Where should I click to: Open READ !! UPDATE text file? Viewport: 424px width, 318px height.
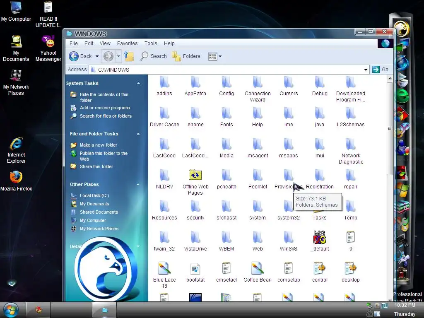point(48,14)
